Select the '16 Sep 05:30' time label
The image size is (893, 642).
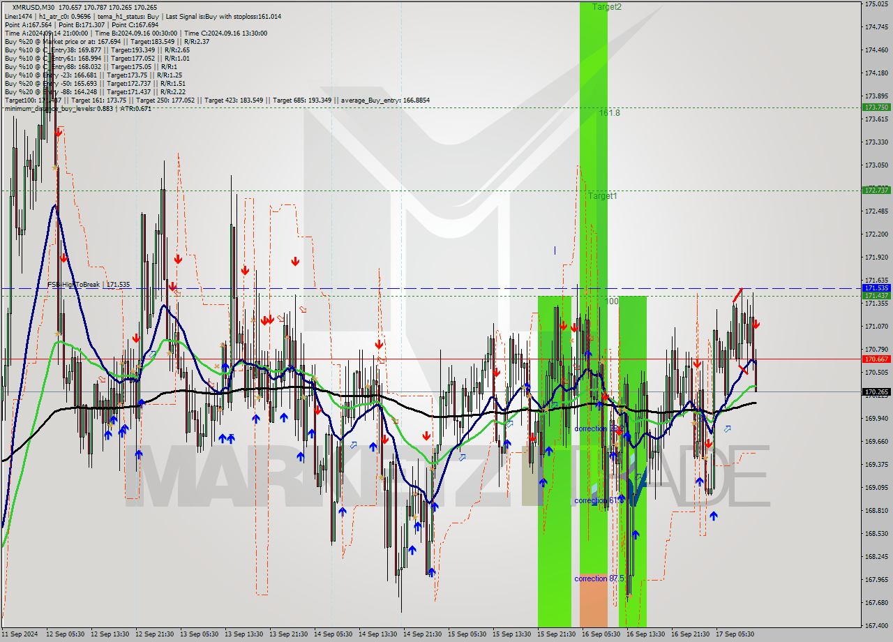click(601, 634)
